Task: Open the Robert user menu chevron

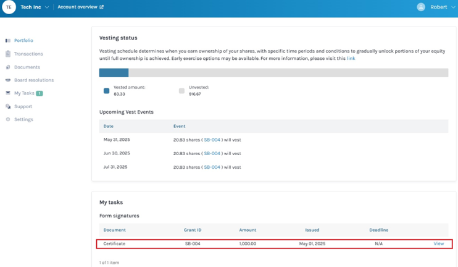Action: pyautogui.click(x=453, y=7)
